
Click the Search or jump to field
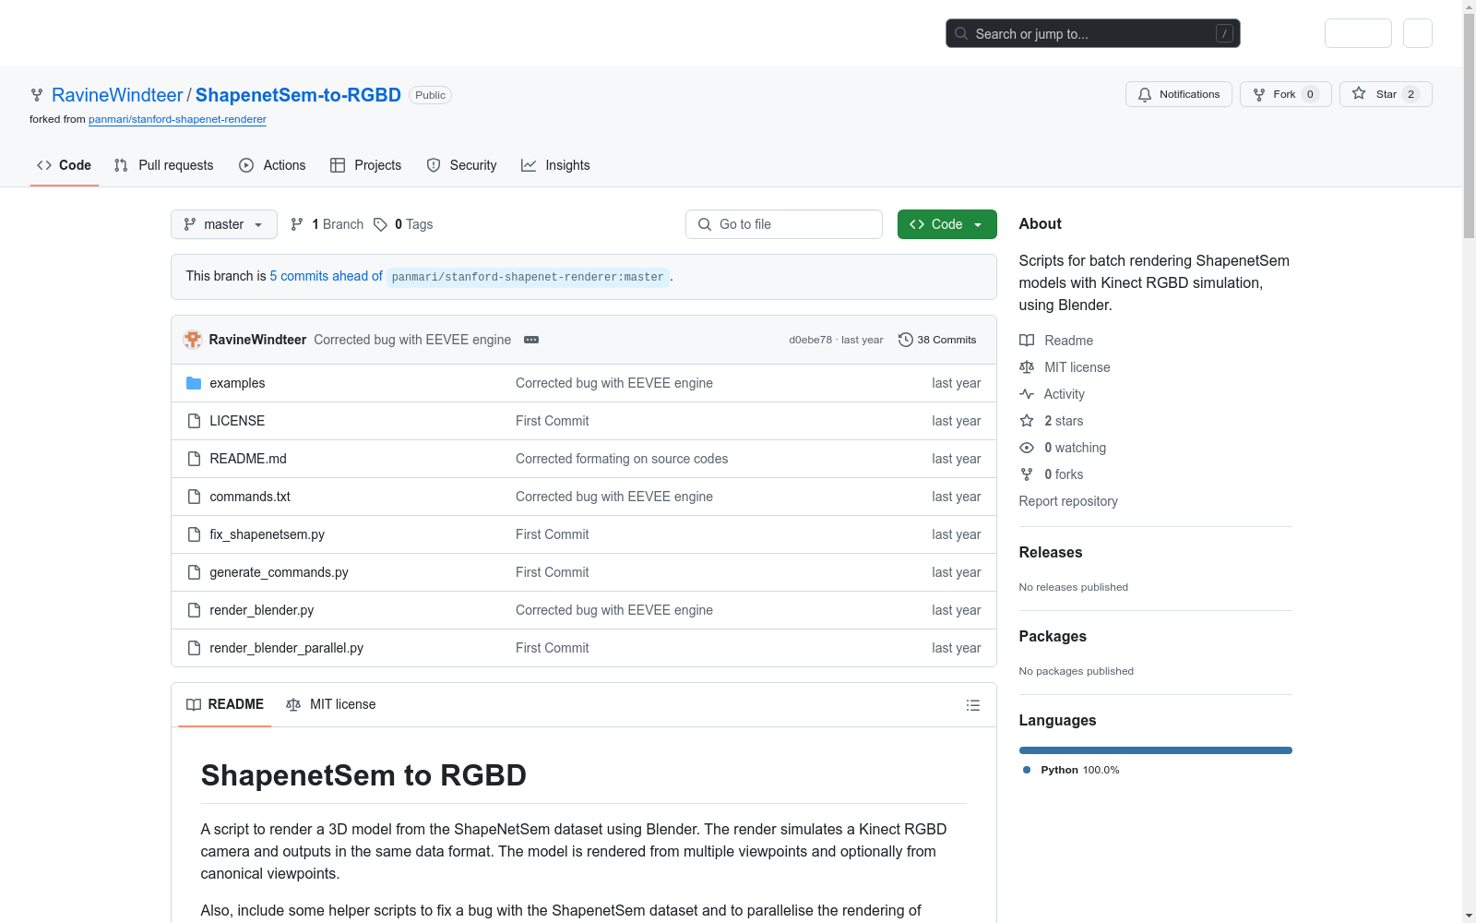click(1093, 33)
